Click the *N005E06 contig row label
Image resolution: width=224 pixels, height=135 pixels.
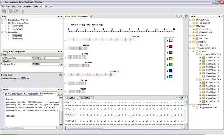[x=70, y=103]
